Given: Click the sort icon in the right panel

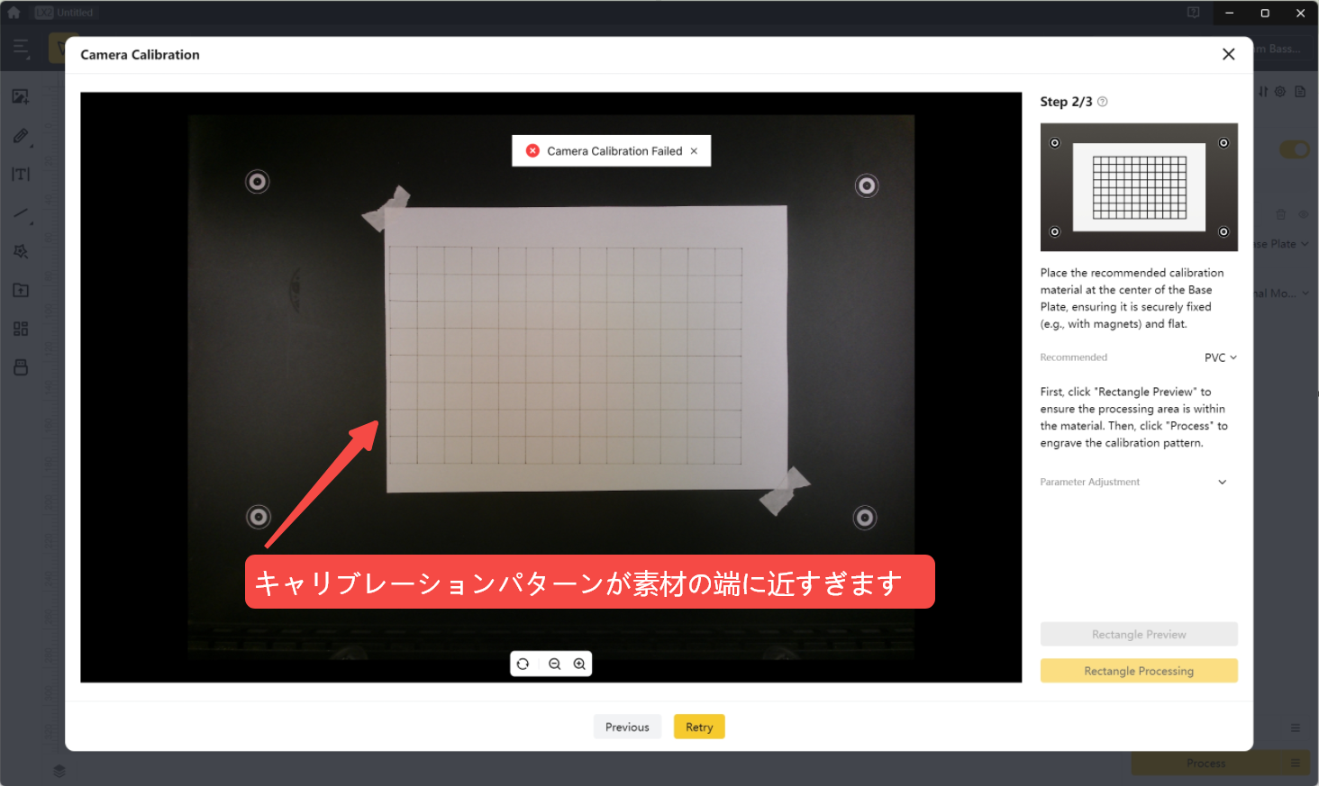Looking at the screenshot, I should 1263,92.
